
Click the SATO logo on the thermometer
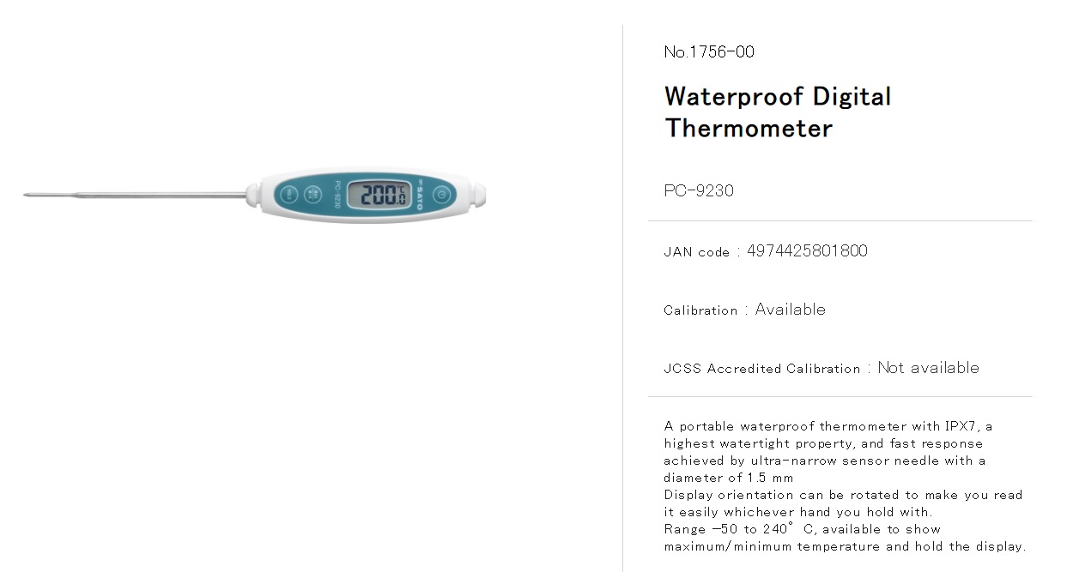tap(420, 195)
